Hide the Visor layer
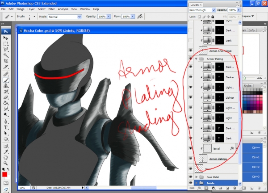 191,168
